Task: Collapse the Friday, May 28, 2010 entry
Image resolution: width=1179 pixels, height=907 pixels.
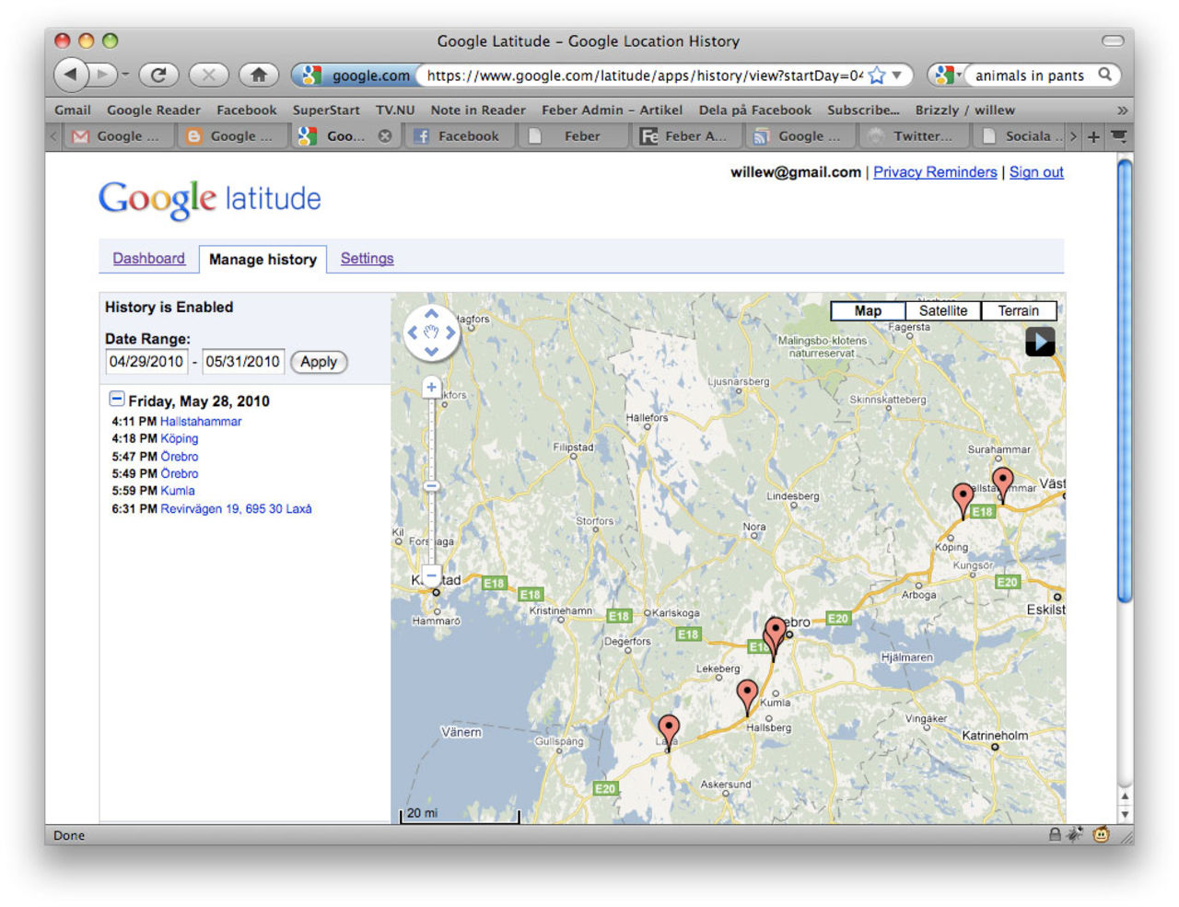Action: coord(117,398)
